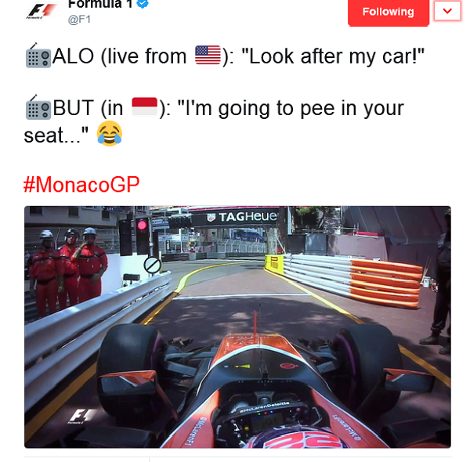Click the Formula 1 profile avatar logo
Viewport: 470px width, 462px height.
coord(41,12)
